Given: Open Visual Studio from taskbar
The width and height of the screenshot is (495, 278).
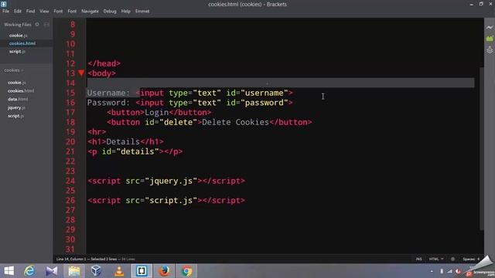Looking at the screenshot, I should (52, 271).
